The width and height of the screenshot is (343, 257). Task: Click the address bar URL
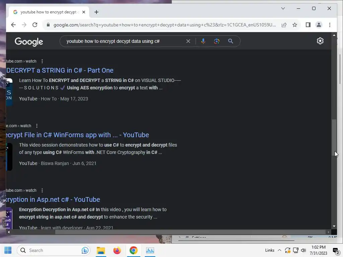(164, 25)
